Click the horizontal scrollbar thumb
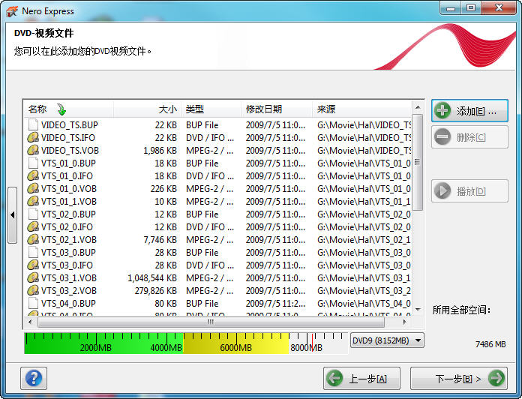Screen dimensions: 522x399 coord(211,322)
